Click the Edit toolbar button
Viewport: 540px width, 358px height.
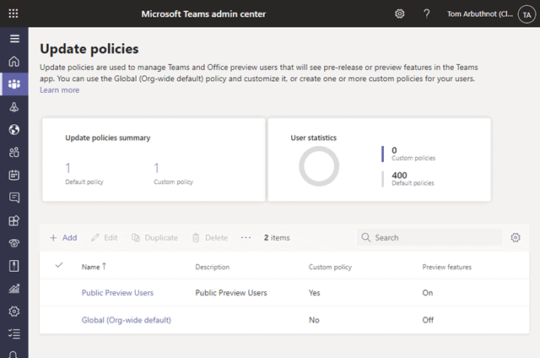click(x=105, y=238)
